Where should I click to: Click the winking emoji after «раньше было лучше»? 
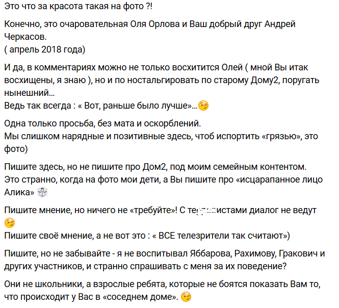203,106
